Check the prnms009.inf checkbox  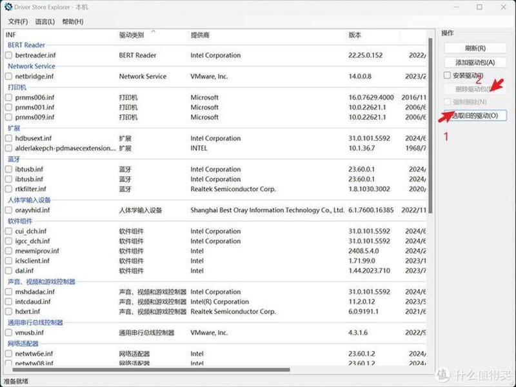click(8, 117)
